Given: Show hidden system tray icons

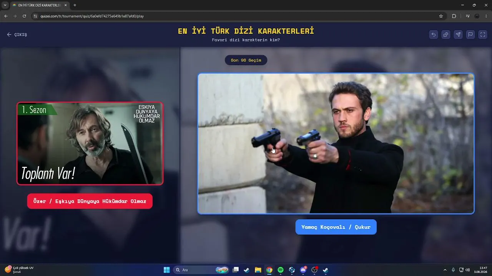Looking at the screenshot, I should tap(445, 270).
